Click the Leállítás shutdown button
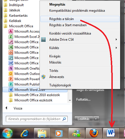 pyautogui.click(x=84, y=119)
